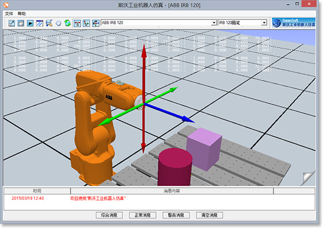Toggle the red nodes path icon
Viewport: 327px width, 233px height.
[x=77, y=23]
